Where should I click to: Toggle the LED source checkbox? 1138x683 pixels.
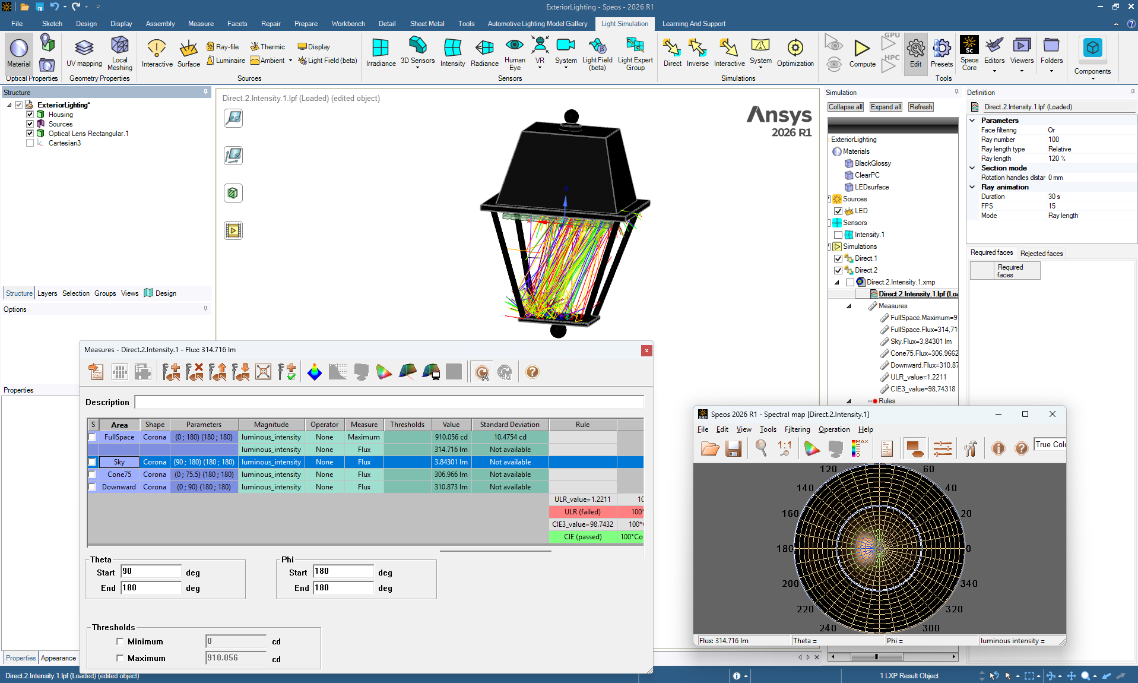(x=838, y=211)
